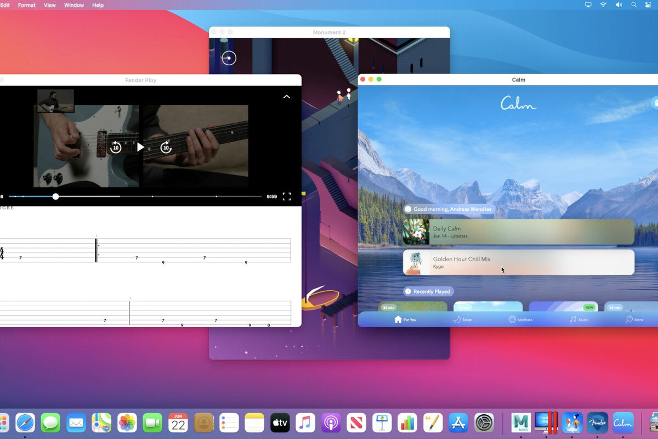Click Good morning, Andreas Wendker greeting

(452, 209)
